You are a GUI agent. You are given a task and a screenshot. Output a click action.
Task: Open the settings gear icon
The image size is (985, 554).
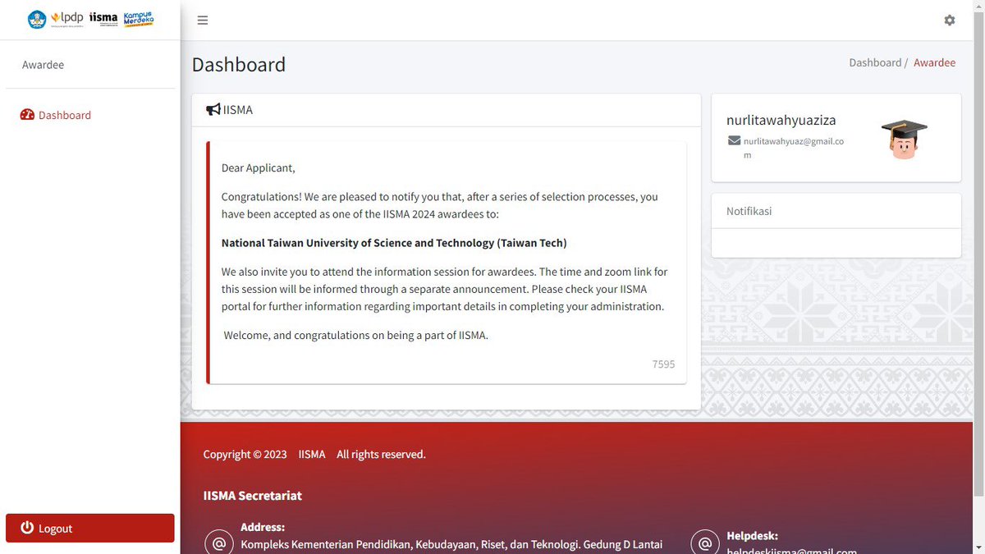(x=950, y=21)
